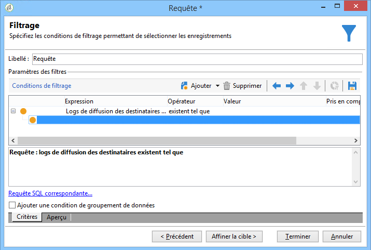
Task: Click the blue floppy disk save icon
Action: click(352, 86)
